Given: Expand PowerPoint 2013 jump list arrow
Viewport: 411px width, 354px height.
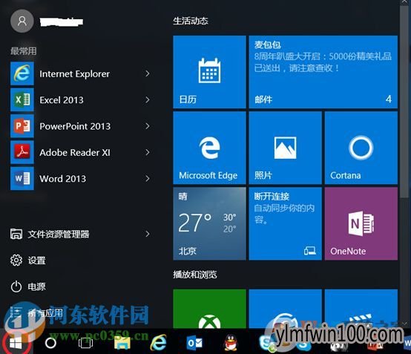Looking at the screenshot, I should (x=148, y=126).
